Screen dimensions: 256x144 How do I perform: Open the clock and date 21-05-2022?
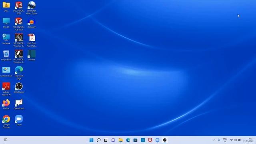click(248, 140)
